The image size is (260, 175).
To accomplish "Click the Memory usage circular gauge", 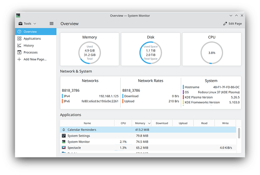I will [x=90, y=53].
